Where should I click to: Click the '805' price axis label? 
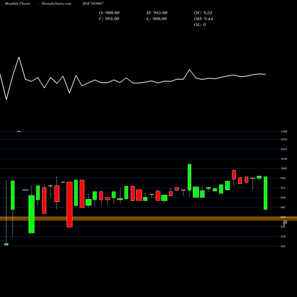[x=283, y=247]
